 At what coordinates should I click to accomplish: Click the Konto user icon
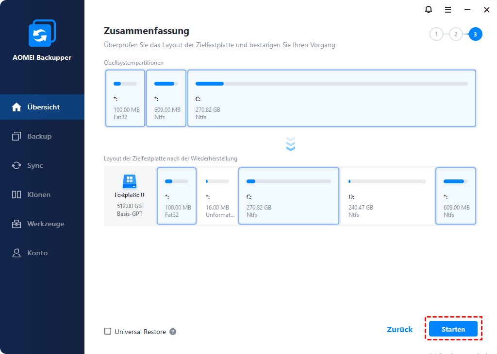17,253
